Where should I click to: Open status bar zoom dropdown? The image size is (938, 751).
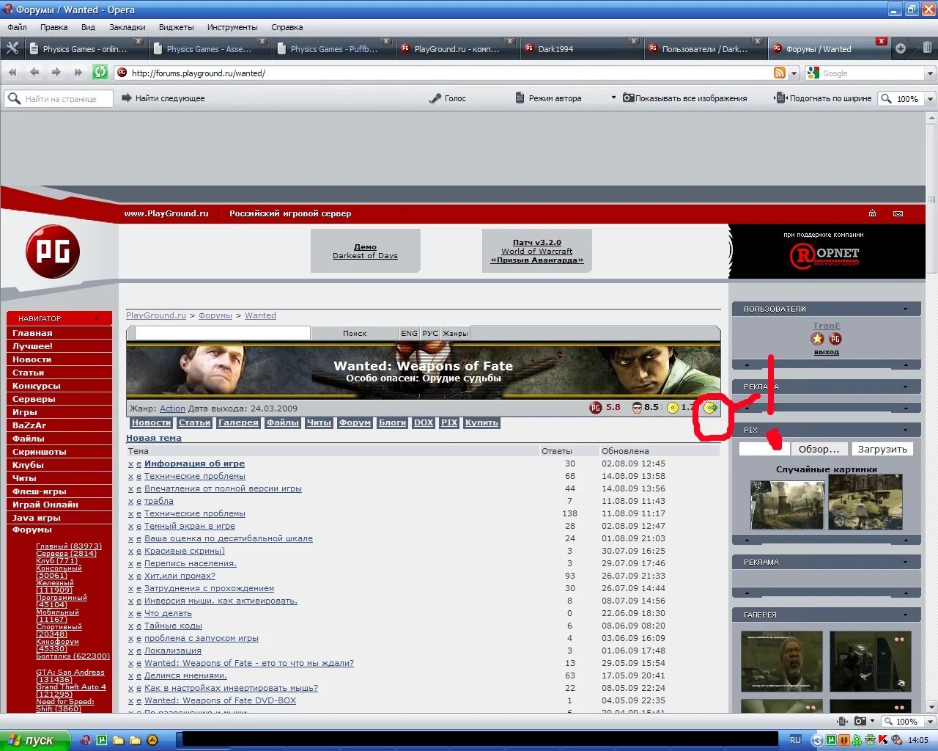tap(930, 722)
